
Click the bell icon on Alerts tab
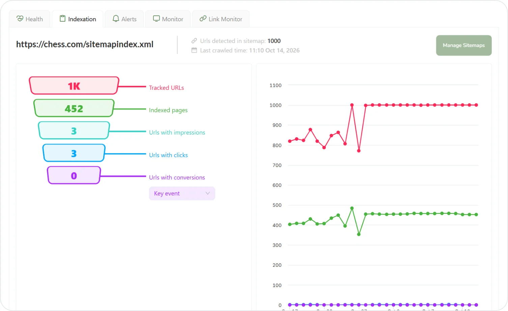(x=116, y=19)
